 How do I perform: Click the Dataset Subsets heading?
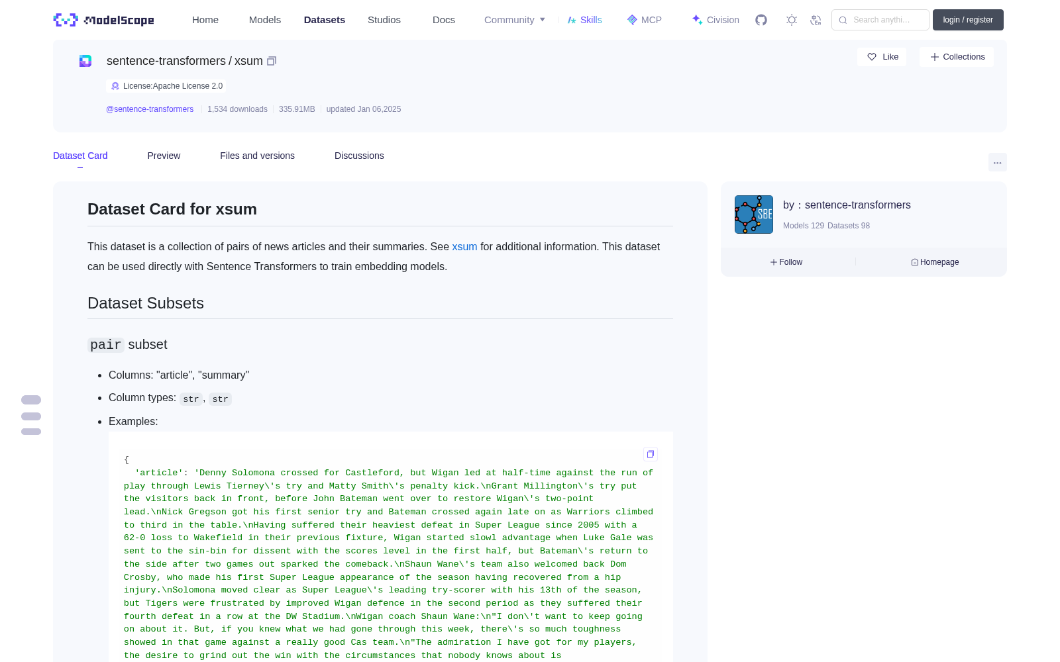point(146,303)
